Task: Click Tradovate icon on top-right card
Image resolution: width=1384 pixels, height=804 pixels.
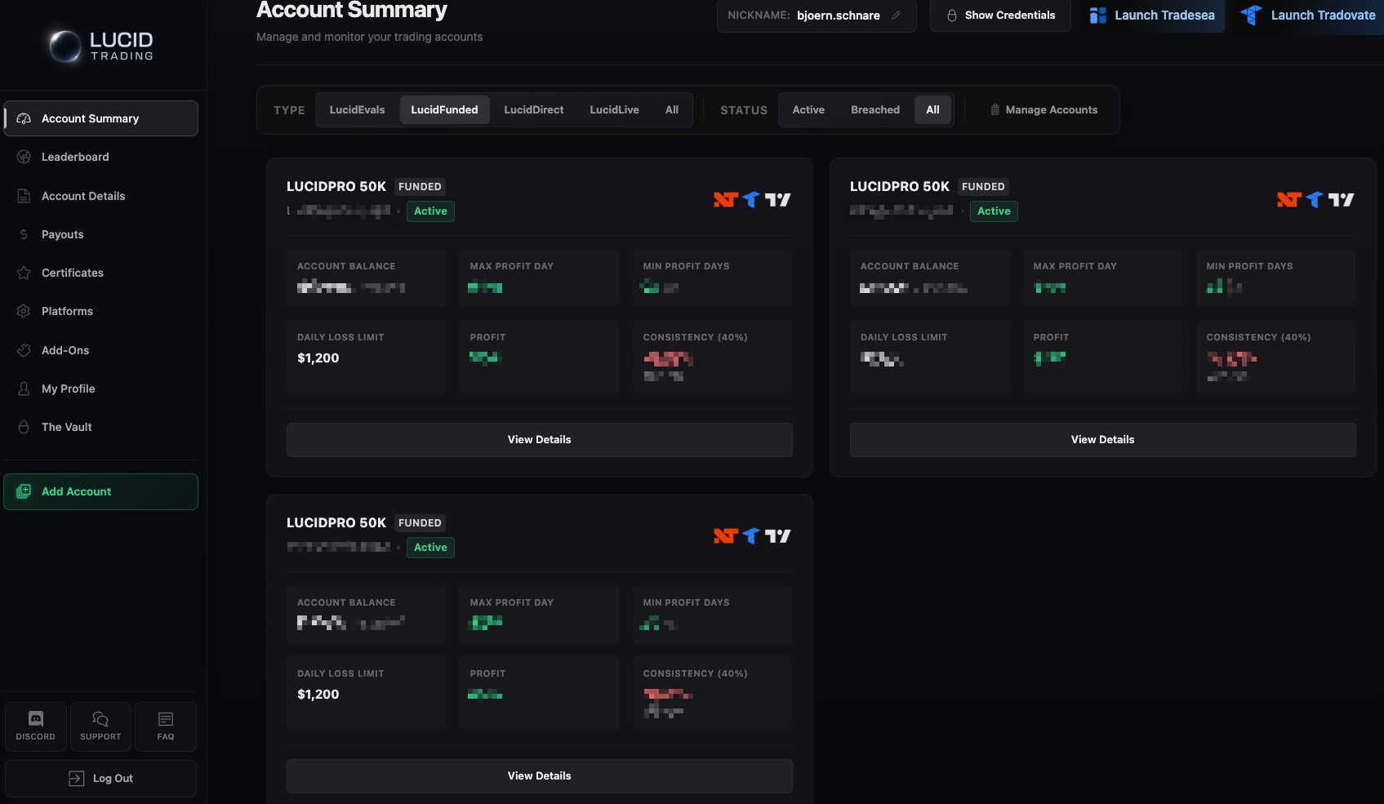Action: 1315,200
